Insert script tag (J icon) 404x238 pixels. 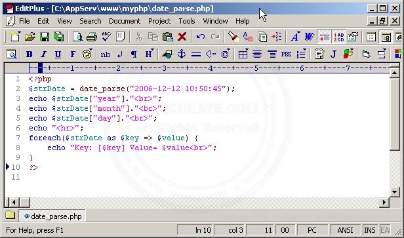[334, 54]
